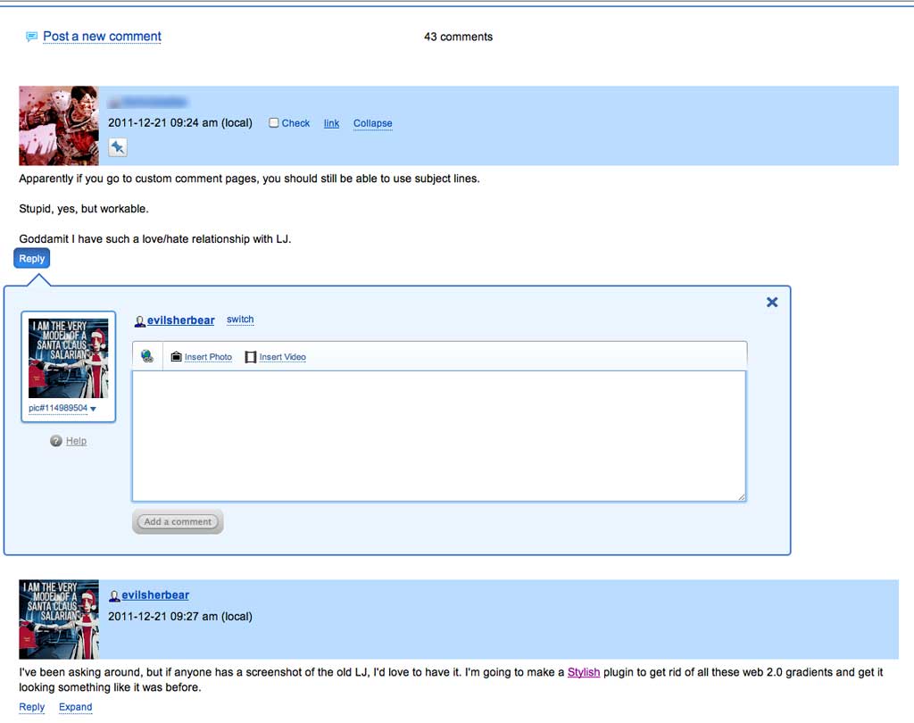Follow the Stylish hyperlink in the comment text

(584, 672)
